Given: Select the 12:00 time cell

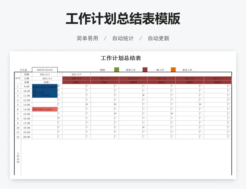Looking at the screenshot, I should [27, 100].
